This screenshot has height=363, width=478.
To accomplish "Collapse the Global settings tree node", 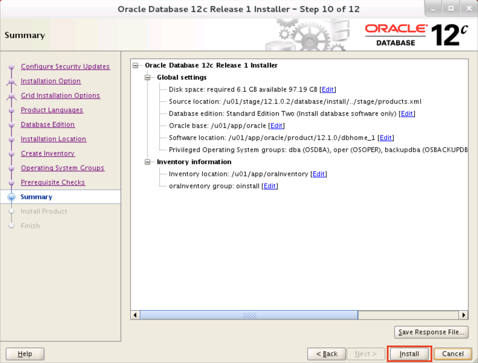I will [147, 78].
